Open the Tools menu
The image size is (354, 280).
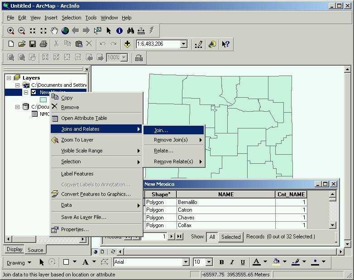[x=91, y=18]
